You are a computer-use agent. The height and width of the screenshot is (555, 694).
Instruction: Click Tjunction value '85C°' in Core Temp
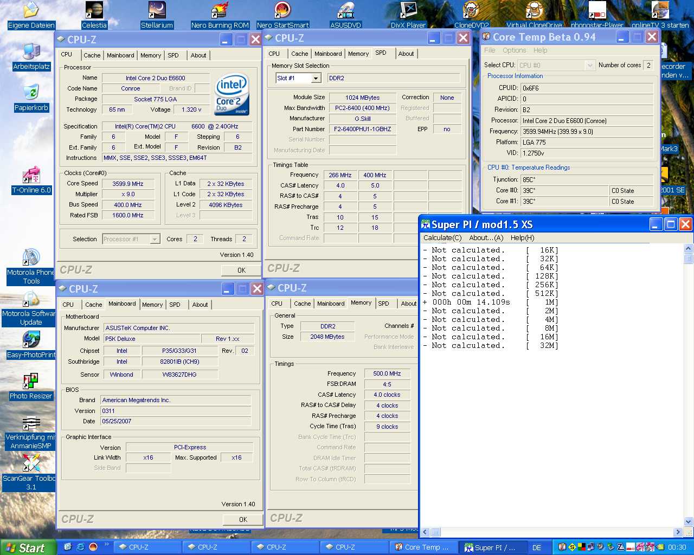(x=587, y=179)
